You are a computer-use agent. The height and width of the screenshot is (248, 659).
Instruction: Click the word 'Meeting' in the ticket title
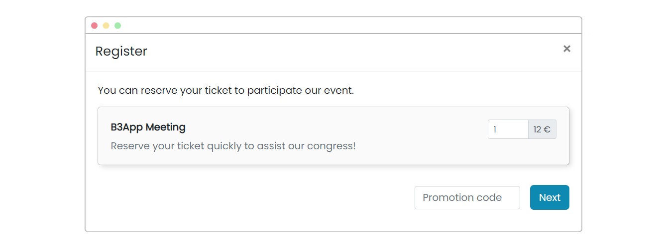point(165,127)
